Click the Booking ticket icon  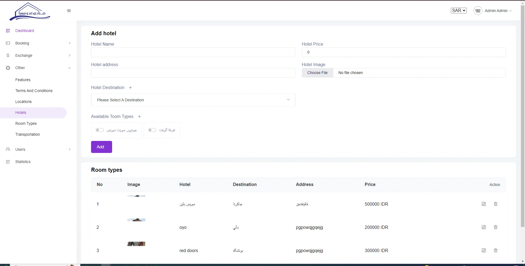click(x=8, y=43)
